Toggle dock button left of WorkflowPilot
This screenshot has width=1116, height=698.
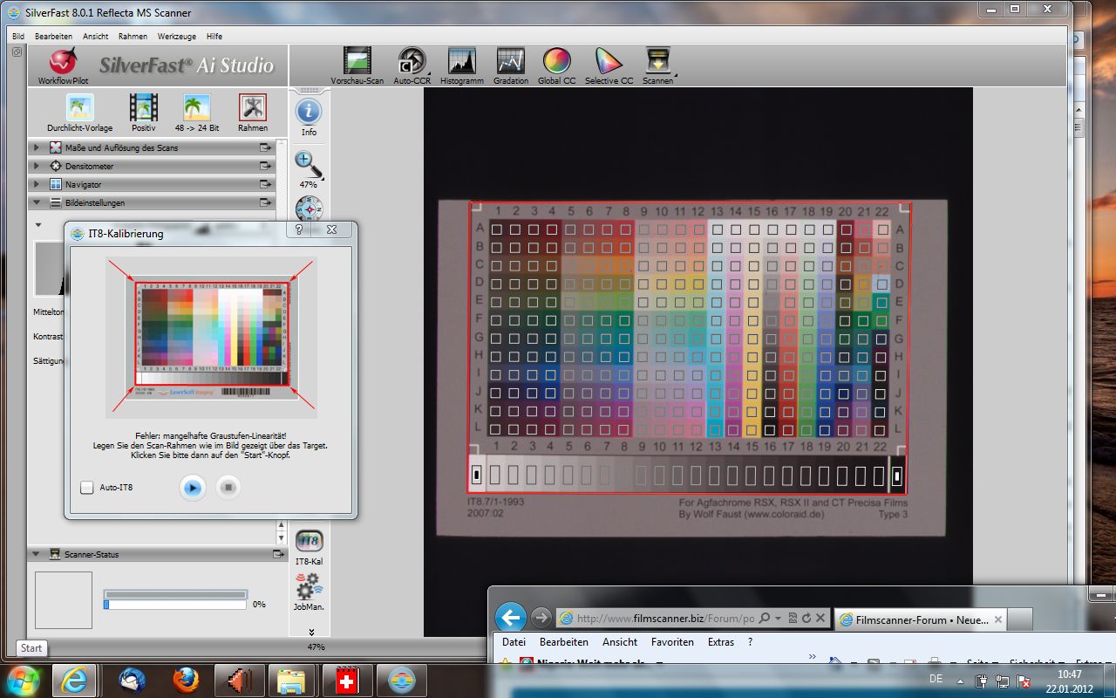[17, 51]
